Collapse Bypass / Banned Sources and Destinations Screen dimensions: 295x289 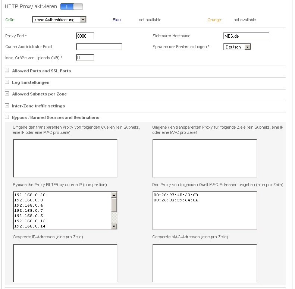click(7, 117)
